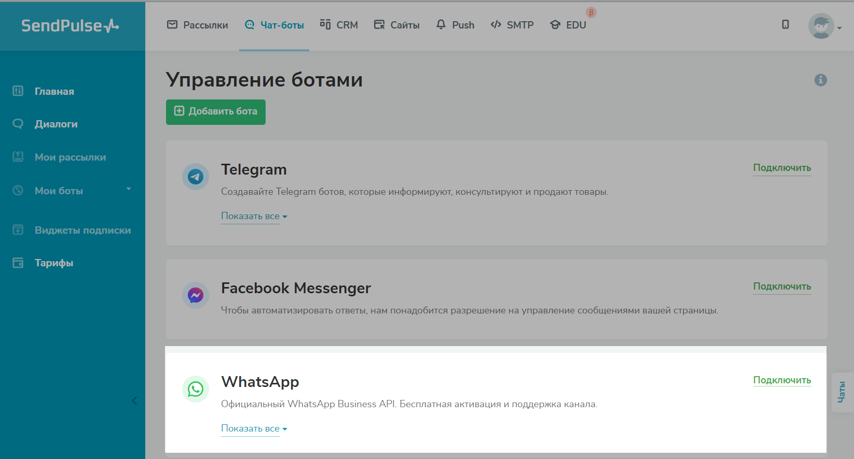Click the CRM board icon
The width and height of the screenshot is (854, 459).
click(x=325, y=24)
